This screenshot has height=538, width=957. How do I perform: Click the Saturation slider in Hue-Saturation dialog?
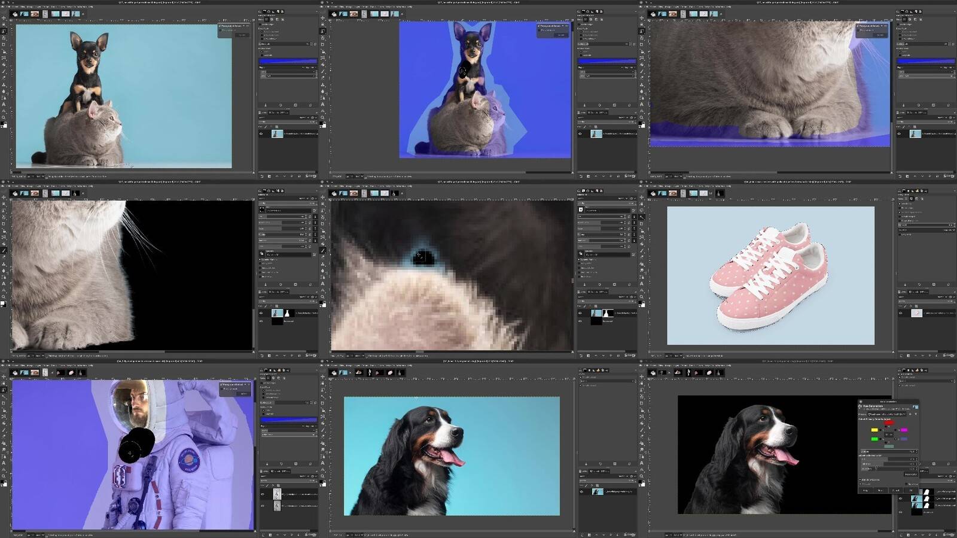888,469
